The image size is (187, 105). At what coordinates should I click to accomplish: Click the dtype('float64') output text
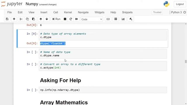pos(53,43)
